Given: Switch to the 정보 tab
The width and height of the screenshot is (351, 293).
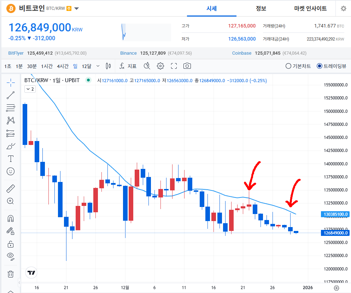Looking at the screenshot, I should 261,8.
